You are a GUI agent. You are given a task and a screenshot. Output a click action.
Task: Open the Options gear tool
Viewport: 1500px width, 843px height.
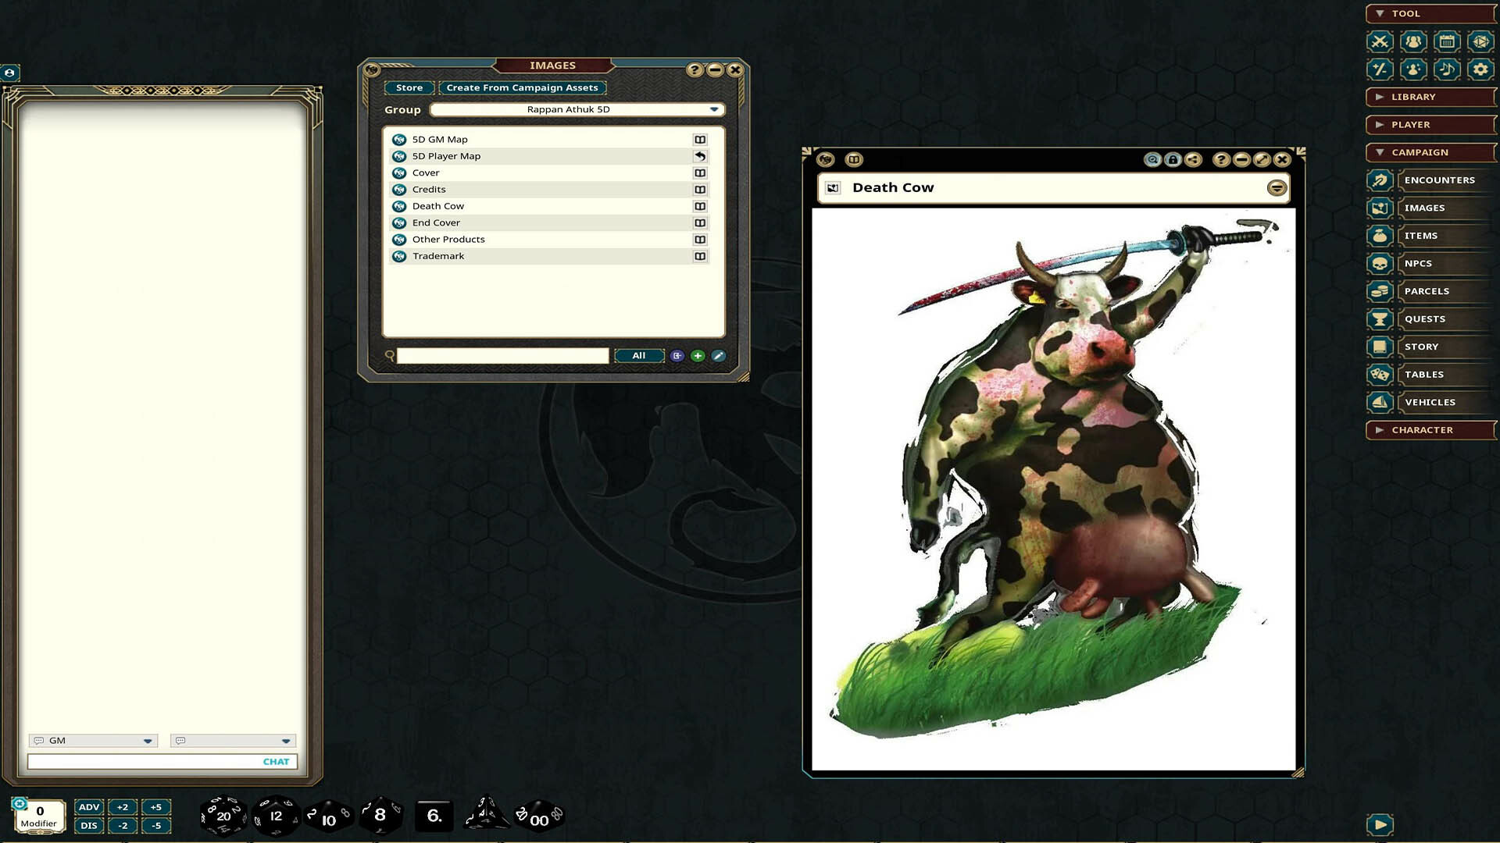pos(1480,69)
